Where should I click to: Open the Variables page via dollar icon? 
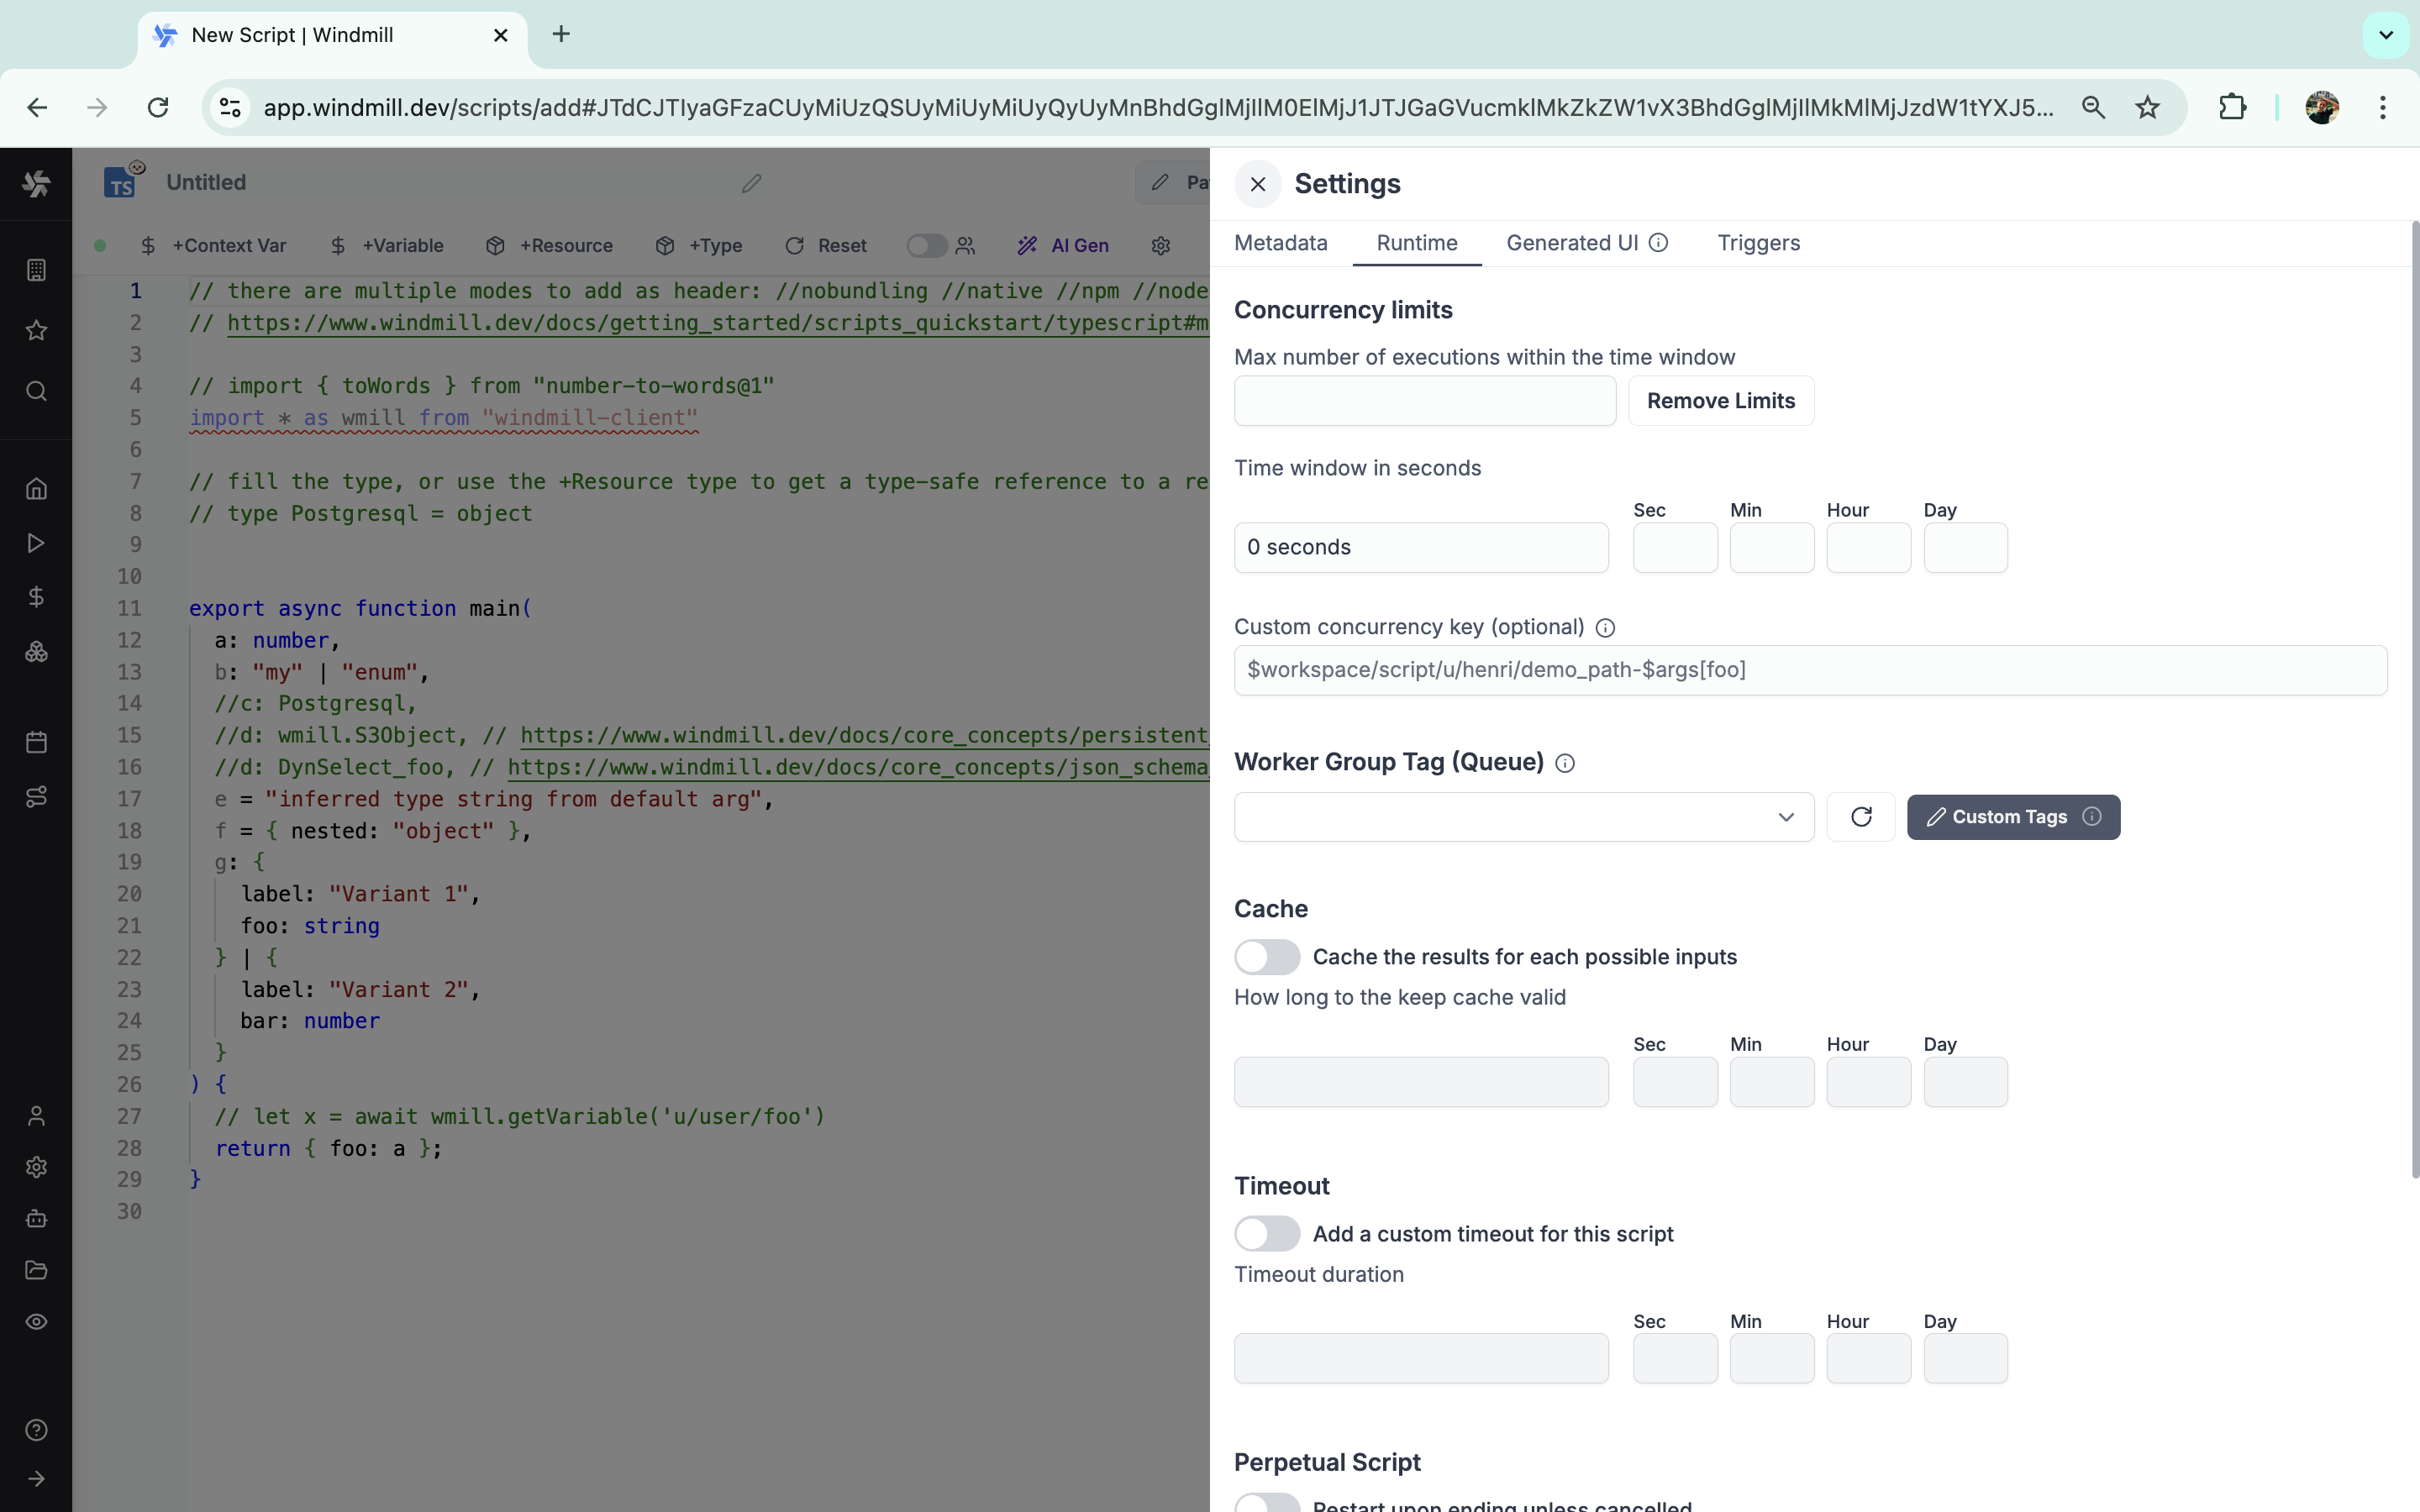click(37, 597)
